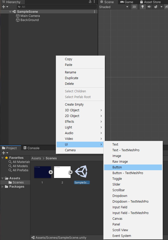Open the Hierarchy plus create dropdown
This screenshot has width=168, height=240.
click(5, 7)
